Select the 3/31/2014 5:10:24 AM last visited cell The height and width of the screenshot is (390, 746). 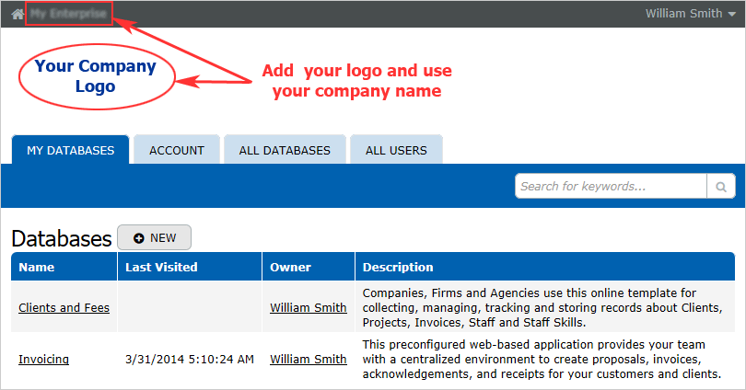pos(190,359)
